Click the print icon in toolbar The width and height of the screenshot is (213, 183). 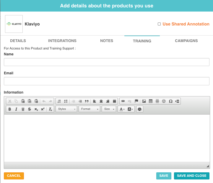139,109
